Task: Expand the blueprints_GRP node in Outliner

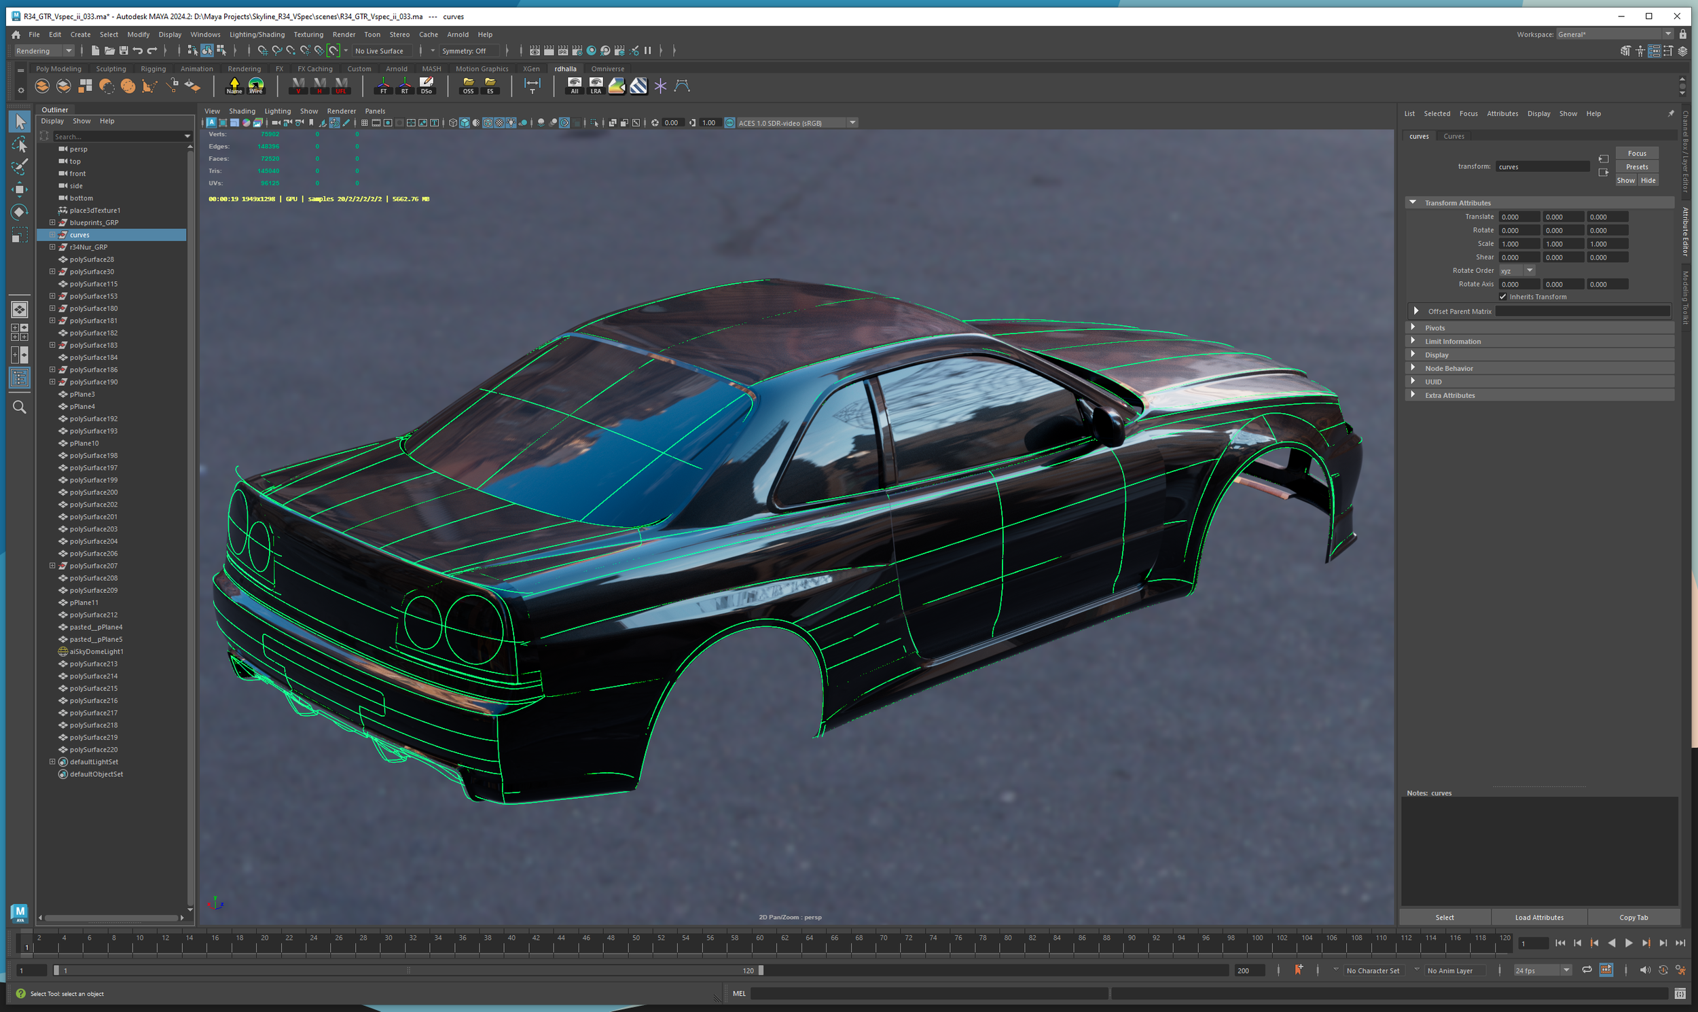Action: [52, 222]
